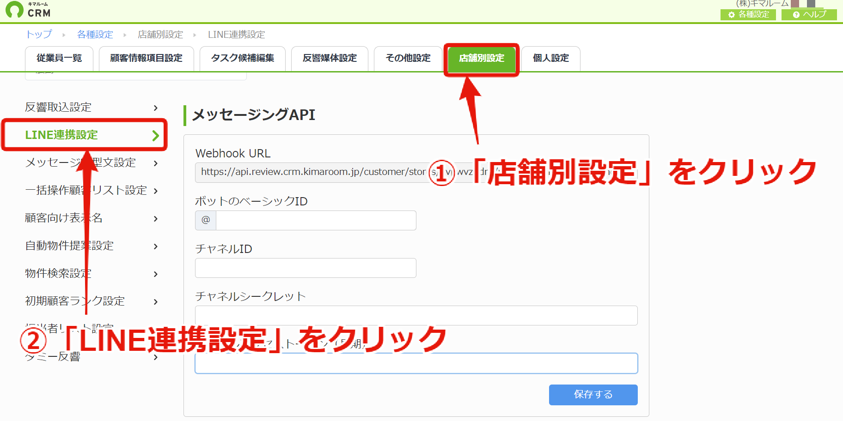Click chevron next to ダミー反響
The image size is (843, 421).
click(156, 357)
